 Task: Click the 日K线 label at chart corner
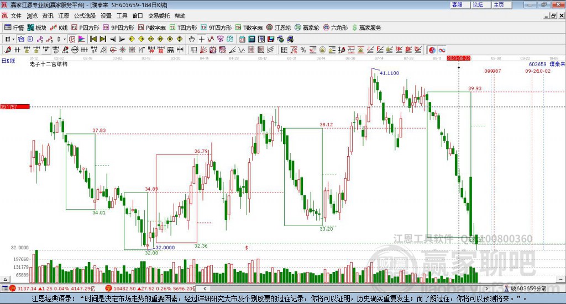point(8,61)
